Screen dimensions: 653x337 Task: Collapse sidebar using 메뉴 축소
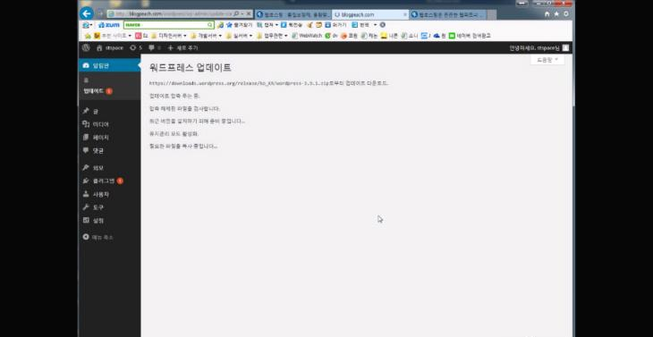tap(98, 237)
